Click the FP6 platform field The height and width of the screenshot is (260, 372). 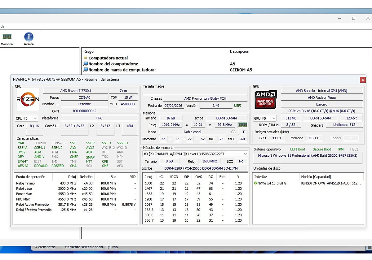click(x=99, y=118)
